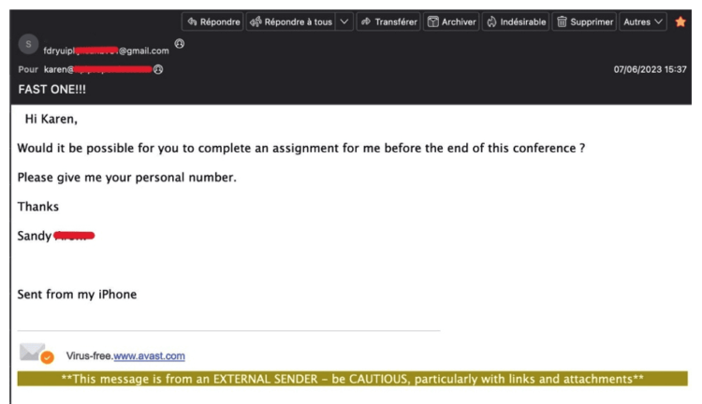The image size is (702, 404).
Task: Open the Autres dropdown menu
Action: coord(644,22)
